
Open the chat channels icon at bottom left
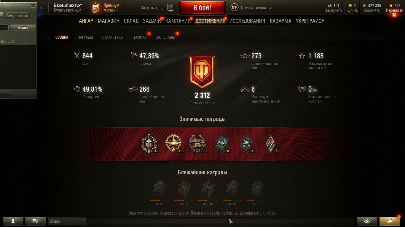click(x=35, y=221)
